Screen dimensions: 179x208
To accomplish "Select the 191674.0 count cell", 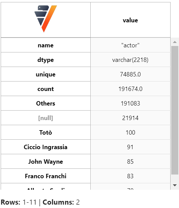I will click(x=130, y=89).
